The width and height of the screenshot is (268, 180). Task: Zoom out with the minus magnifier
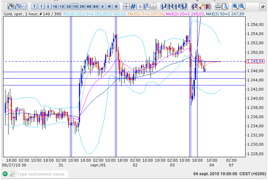(x=242, y=6)
